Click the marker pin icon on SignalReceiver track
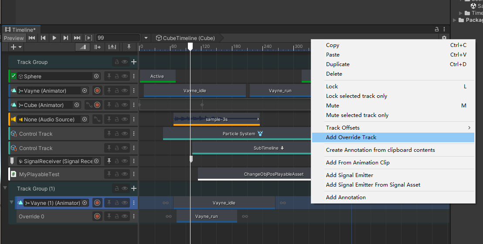Image resolution: width=483 pixels, height=244 pixels. (x=109, y=161)
